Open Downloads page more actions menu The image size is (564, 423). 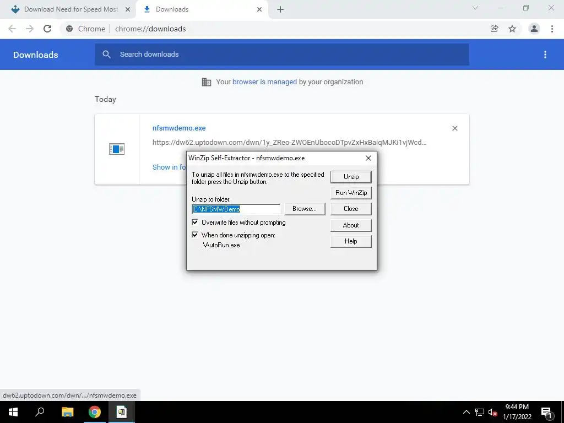(545, 55)
